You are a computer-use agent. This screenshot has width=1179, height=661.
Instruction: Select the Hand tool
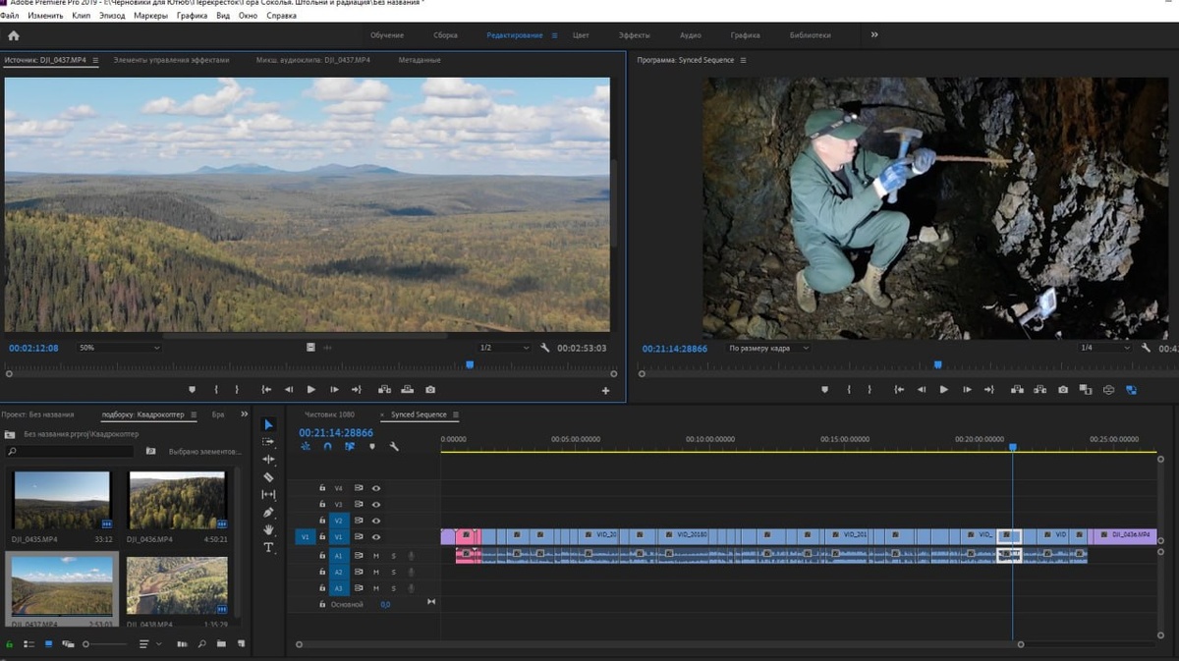(x=269, y=530)
